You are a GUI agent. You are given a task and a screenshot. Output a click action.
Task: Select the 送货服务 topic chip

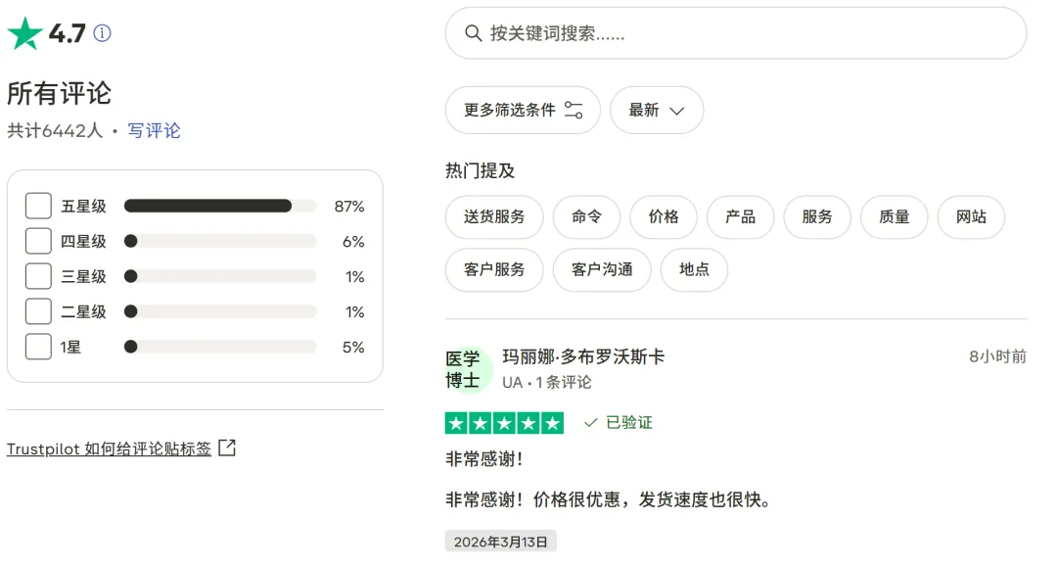494,217
